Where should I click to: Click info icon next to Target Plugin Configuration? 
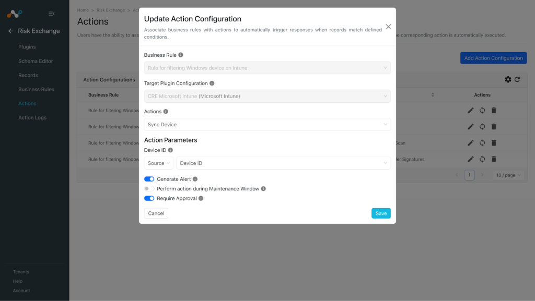point(212,83)
